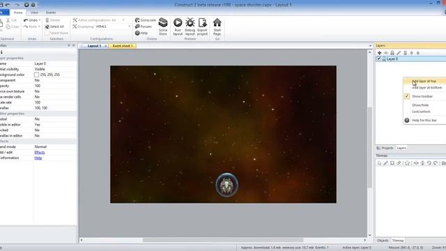
Task: Open the Undo dropdown arrow
Action: point(40,20)
